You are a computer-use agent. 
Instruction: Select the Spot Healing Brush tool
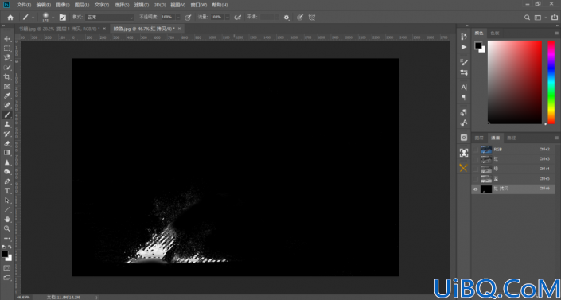click(7, 105)
